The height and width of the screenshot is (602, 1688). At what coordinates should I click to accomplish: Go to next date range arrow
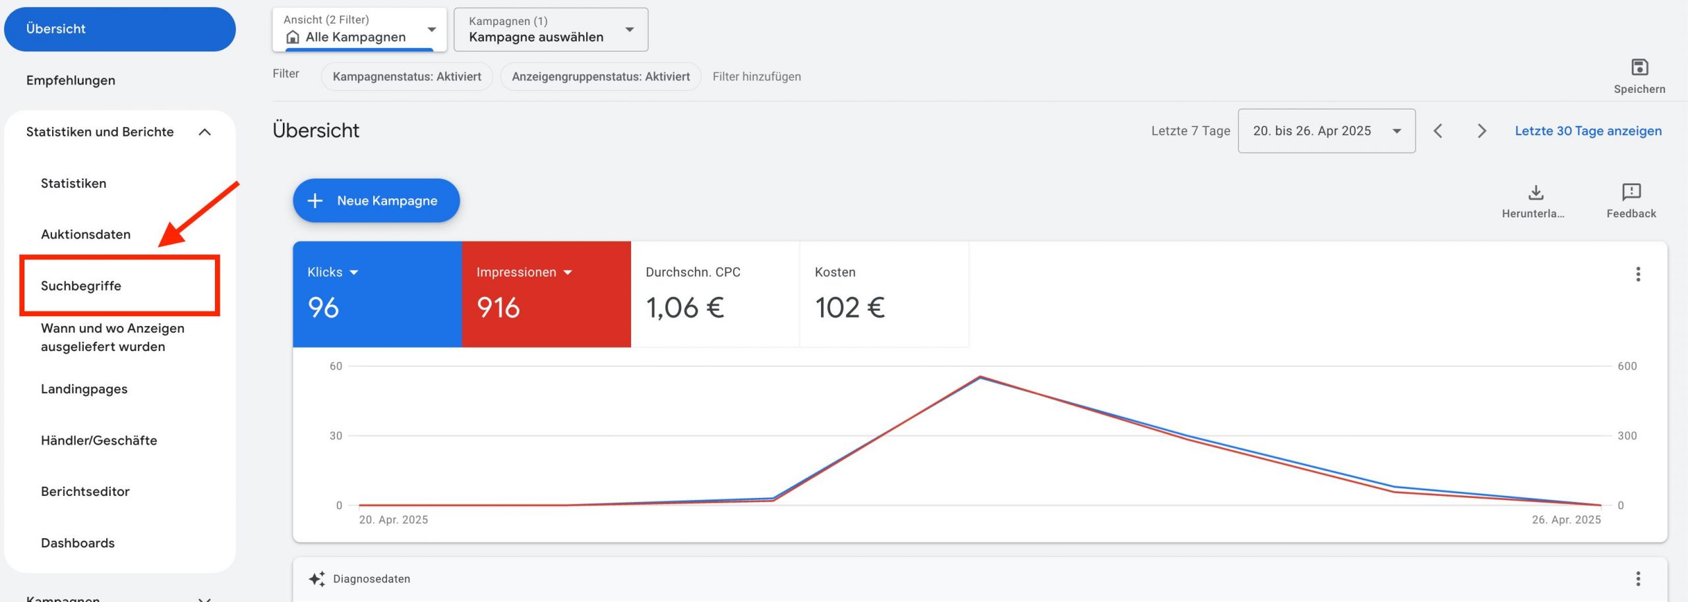(x=1482, y=131)
